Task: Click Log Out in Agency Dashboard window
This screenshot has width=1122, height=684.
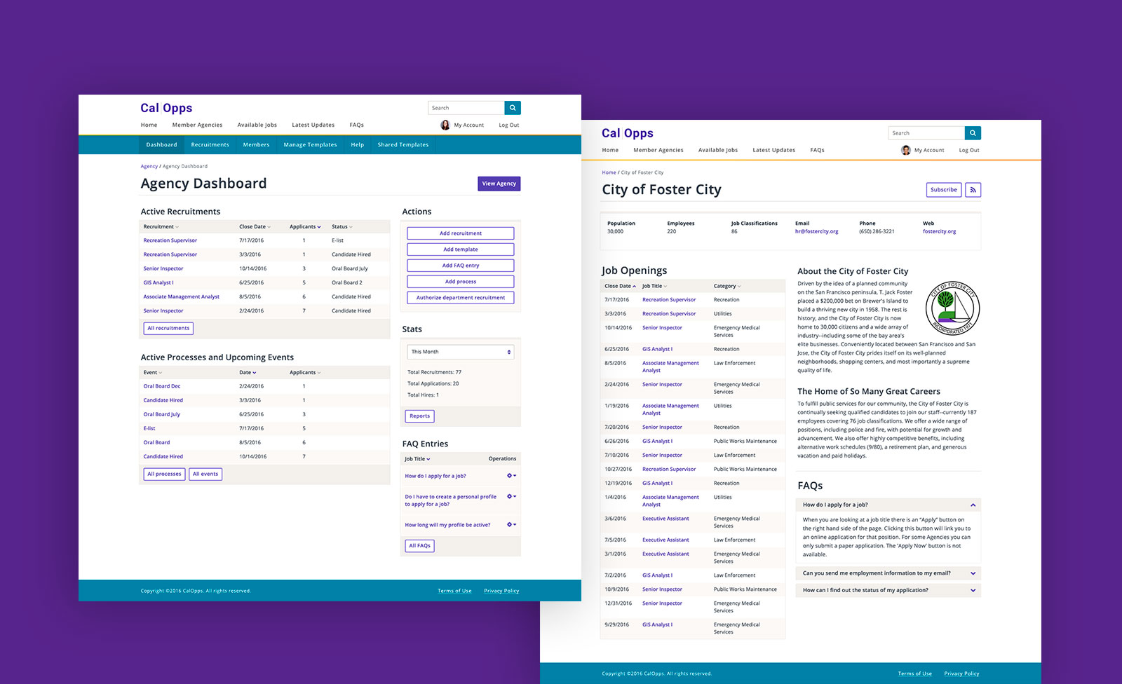Action: coord(509,125)
